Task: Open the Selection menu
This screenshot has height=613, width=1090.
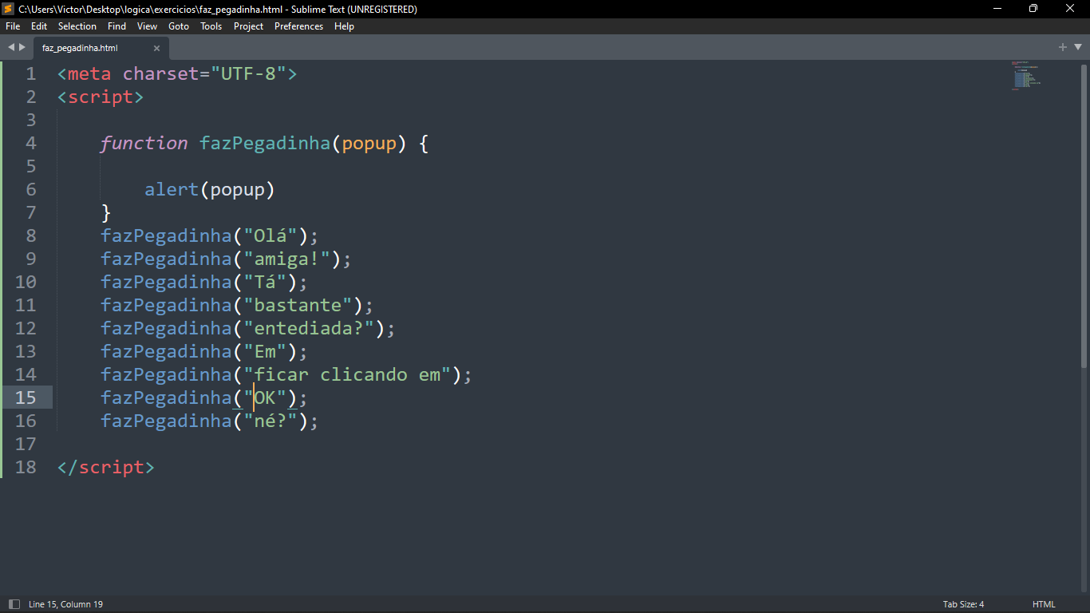Action: [77, 26]
